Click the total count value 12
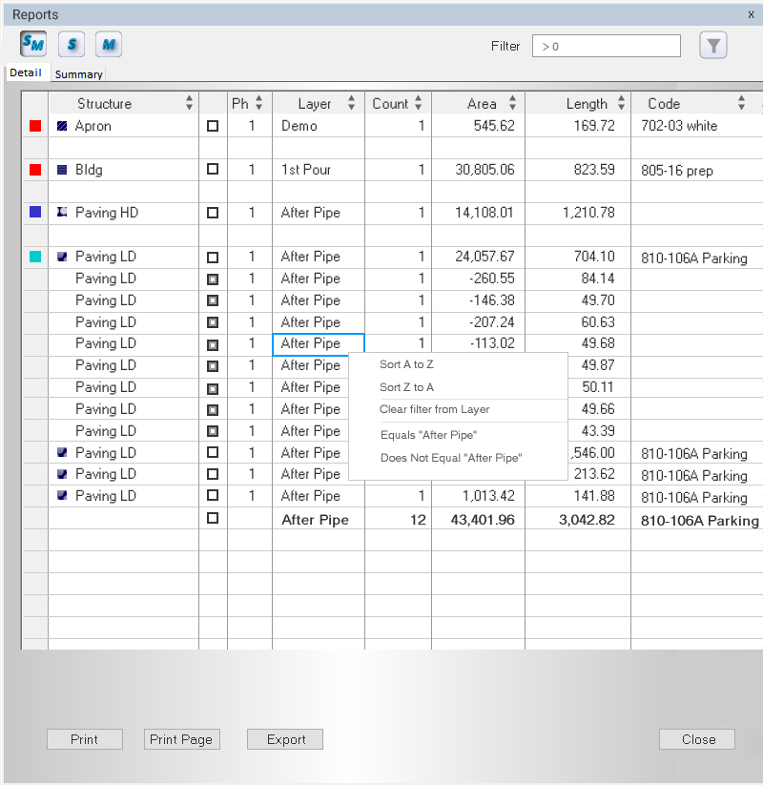 click(x=418, y=520)
